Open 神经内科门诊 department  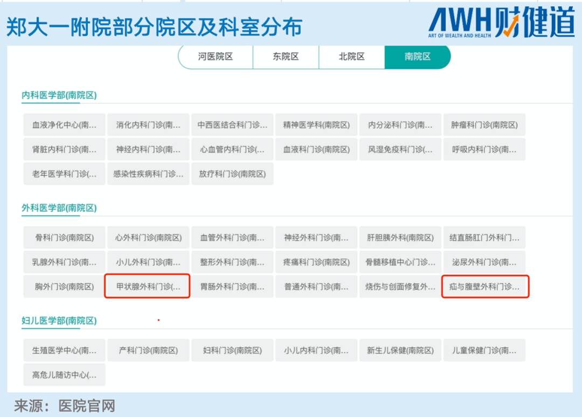(148, 150)
